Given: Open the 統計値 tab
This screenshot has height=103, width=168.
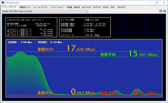Looking at the screenshot, I should [77, 7].
